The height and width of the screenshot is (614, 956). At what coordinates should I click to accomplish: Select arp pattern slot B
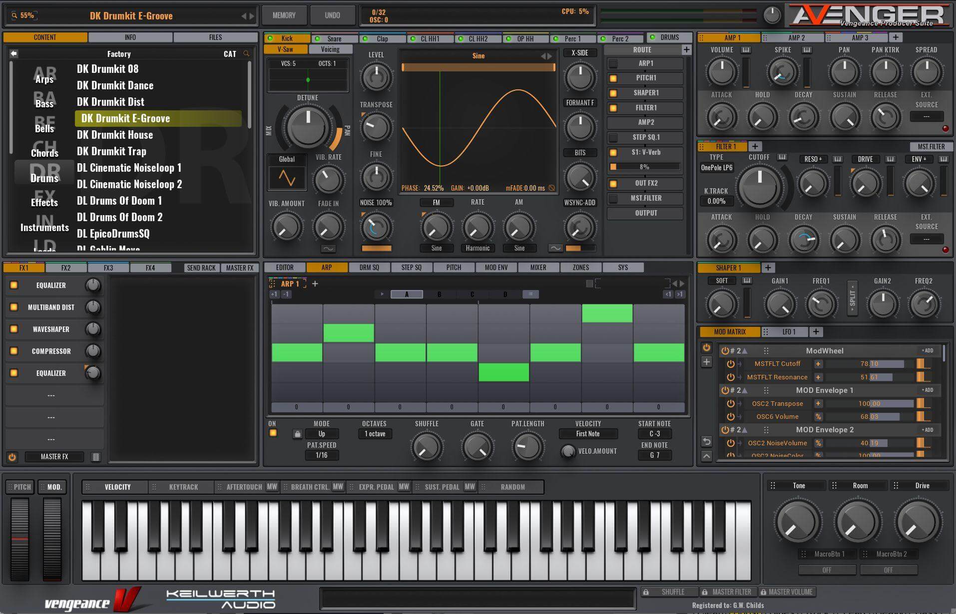pyautogui.click(x=440, y=294)
